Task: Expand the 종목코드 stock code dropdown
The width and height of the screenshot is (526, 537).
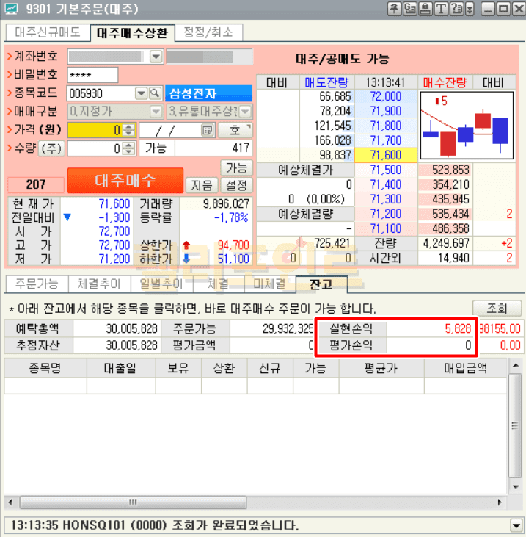Action: [141, 93]
